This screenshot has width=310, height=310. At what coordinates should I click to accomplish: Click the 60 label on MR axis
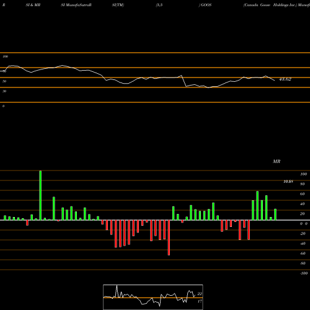(303, 194)
